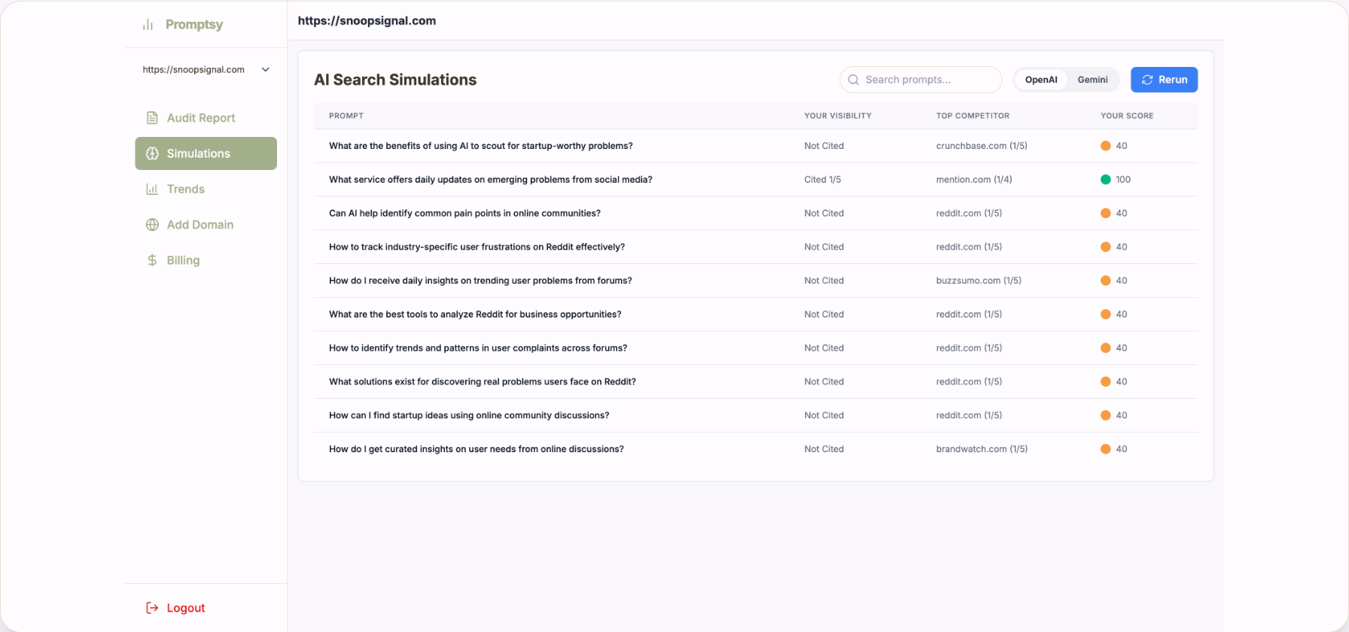Click mention.com (1/4) competitor cell
This screenshot has height=632, width=1349.
point(974,180)
